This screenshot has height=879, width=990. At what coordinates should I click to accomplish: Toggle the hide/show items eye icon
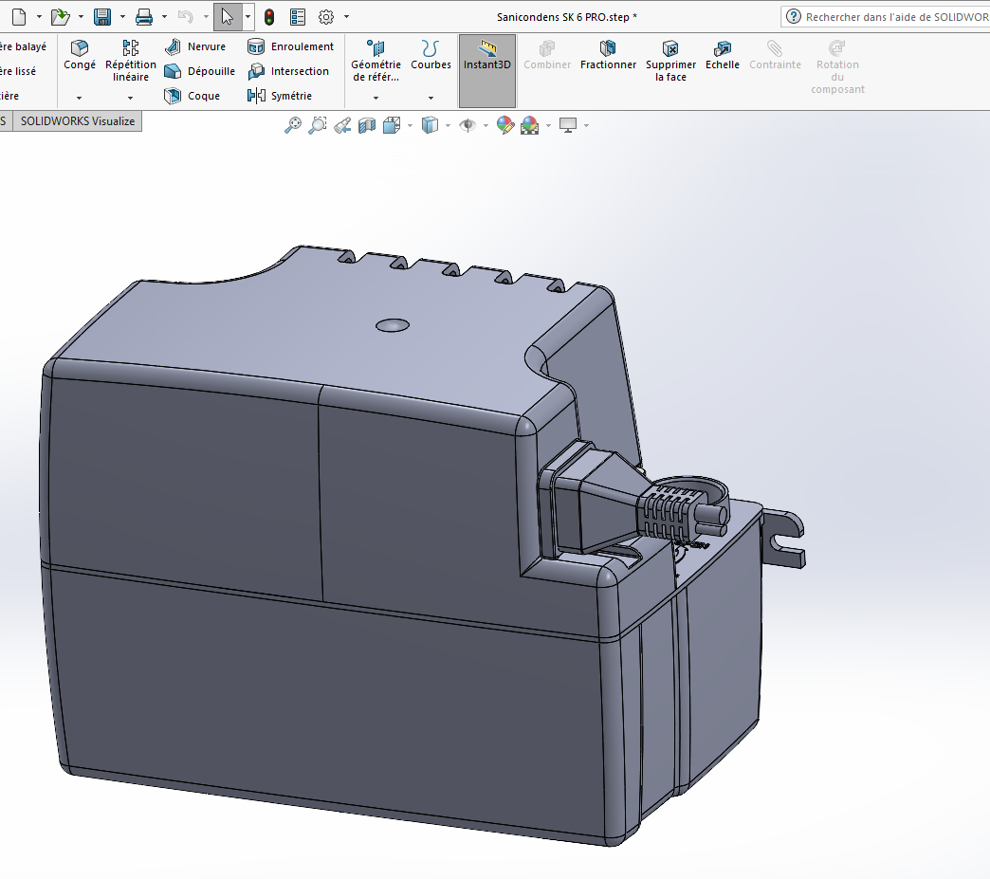click(467, 125)
